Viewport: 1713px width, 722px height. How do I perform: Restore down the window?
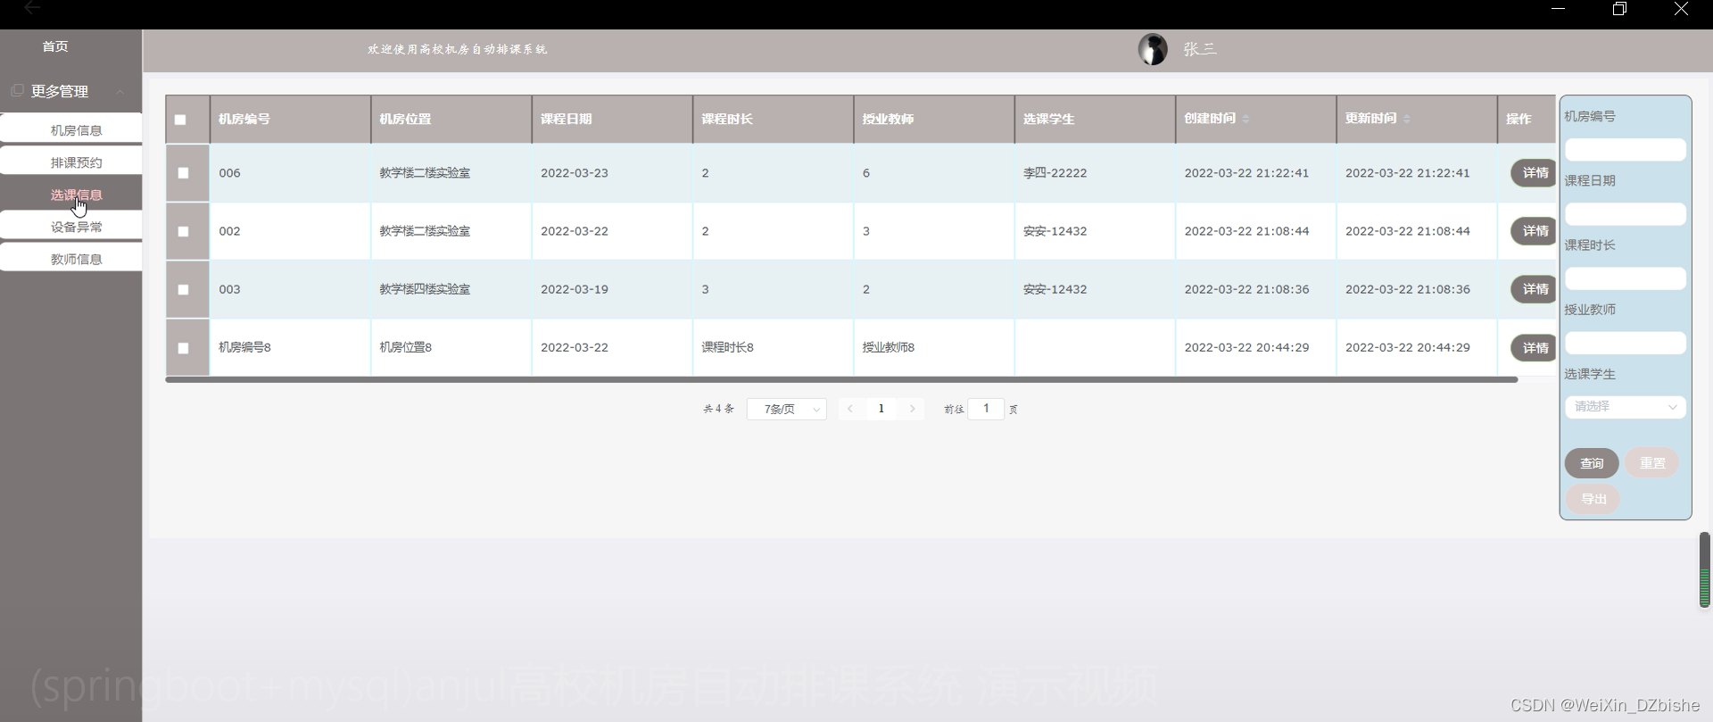coord(1619,9)
